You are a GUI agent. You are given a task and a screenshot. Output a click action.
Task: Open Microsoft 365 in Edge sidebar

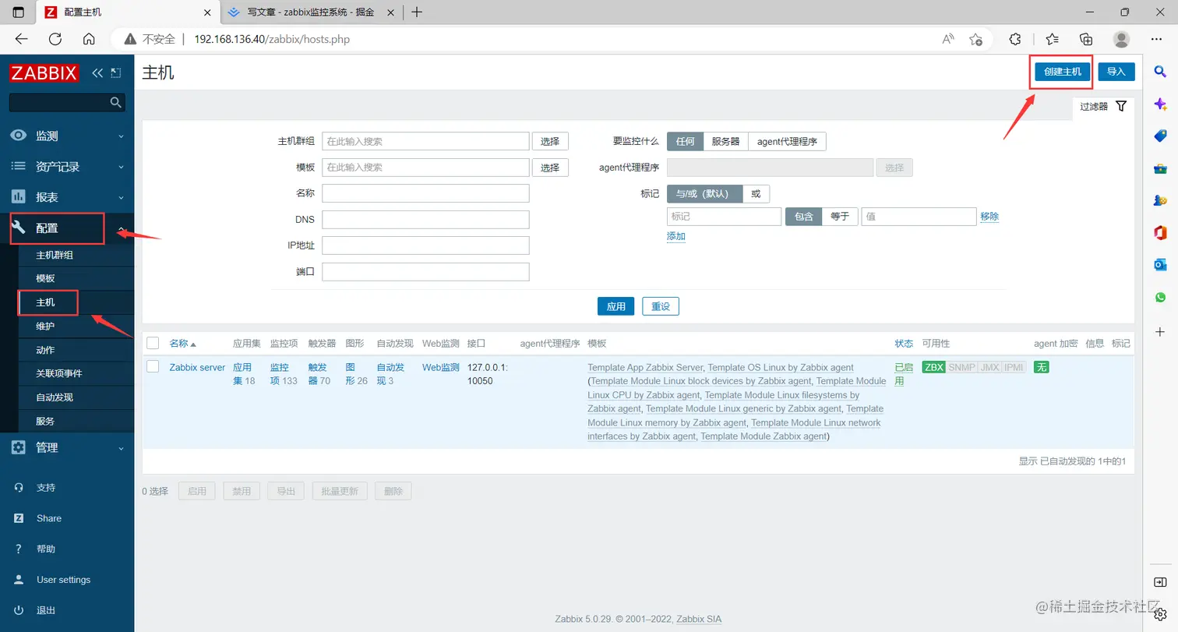point(1160,232)
